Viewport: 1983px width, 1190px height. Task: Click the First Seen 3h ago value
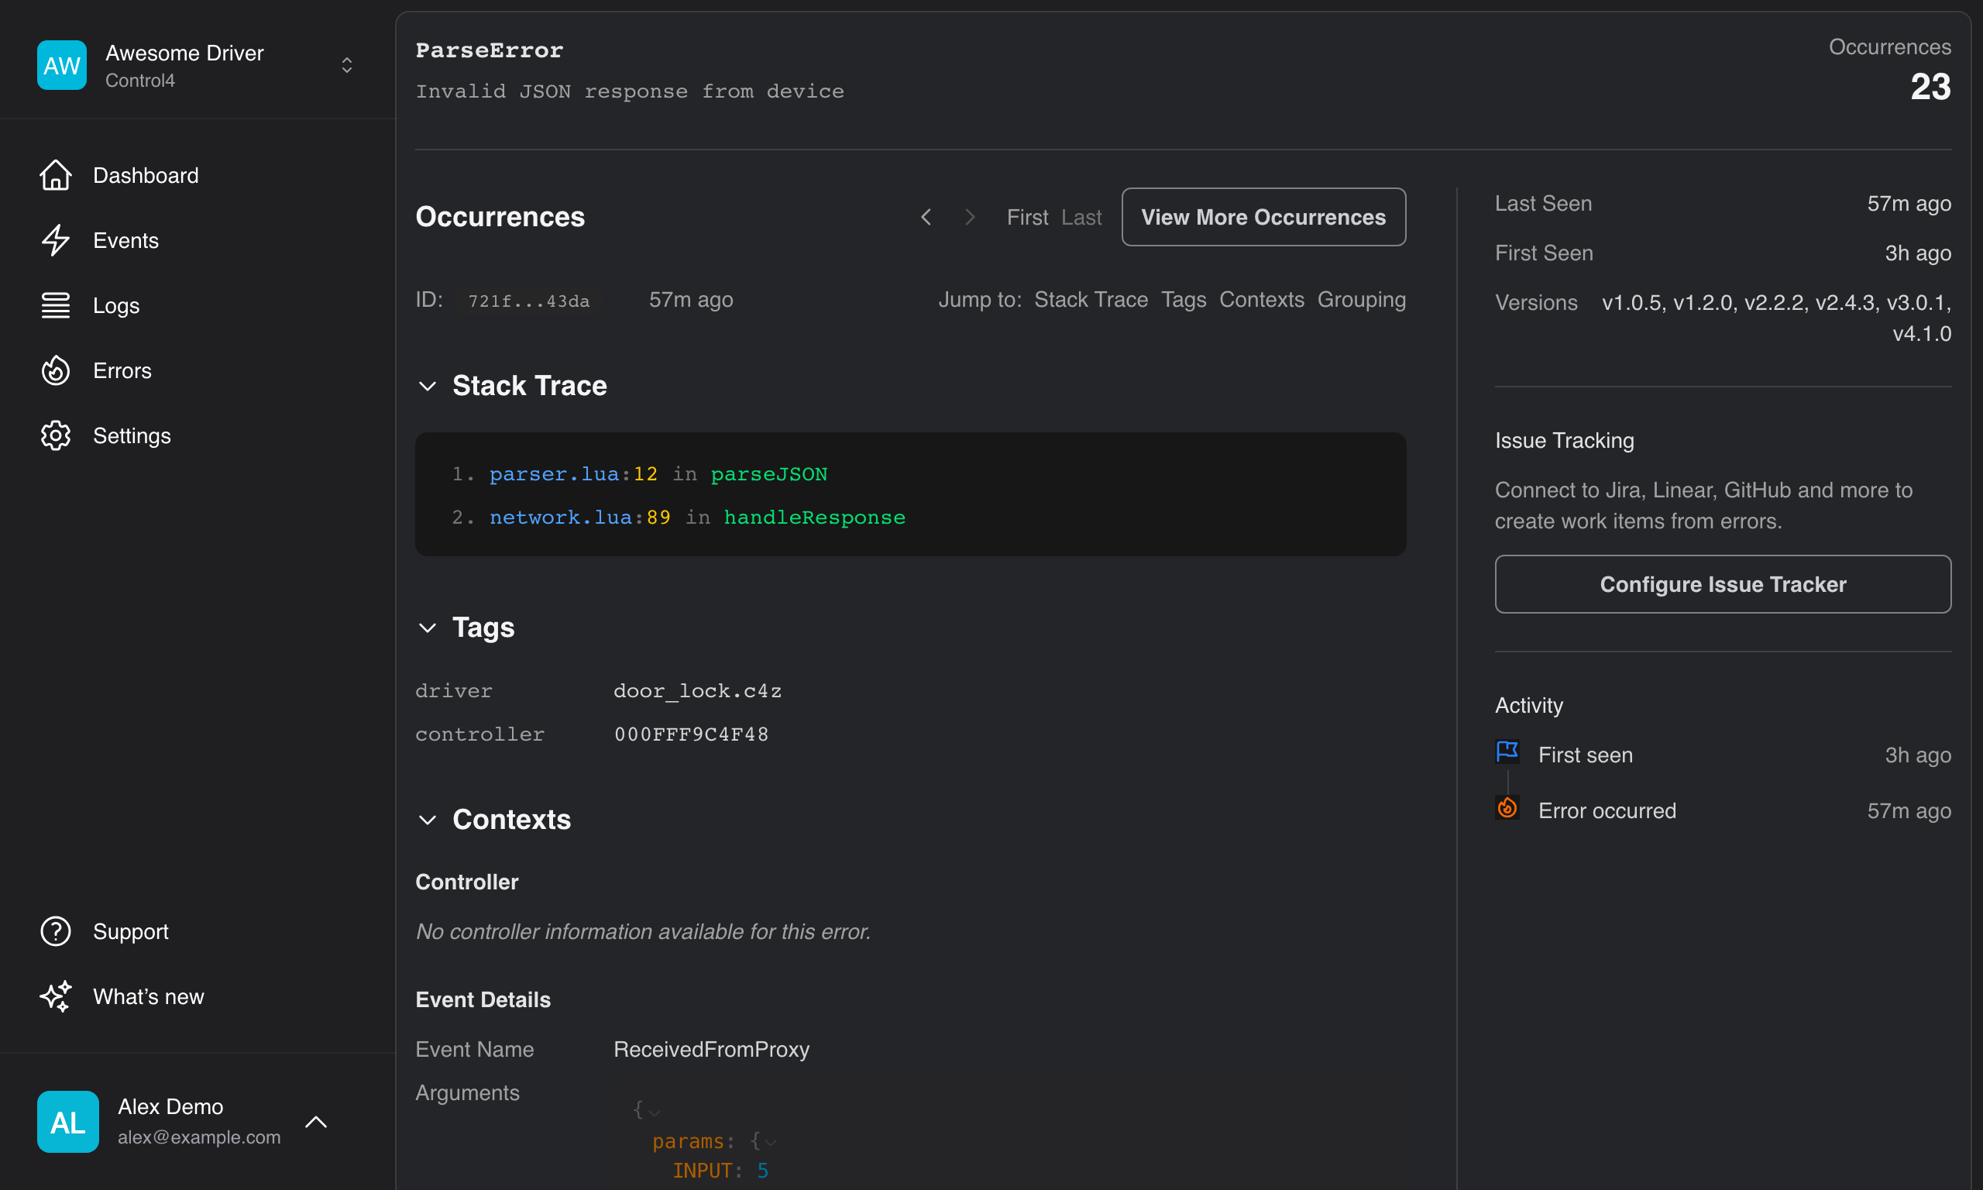(x=1917, y=253)
